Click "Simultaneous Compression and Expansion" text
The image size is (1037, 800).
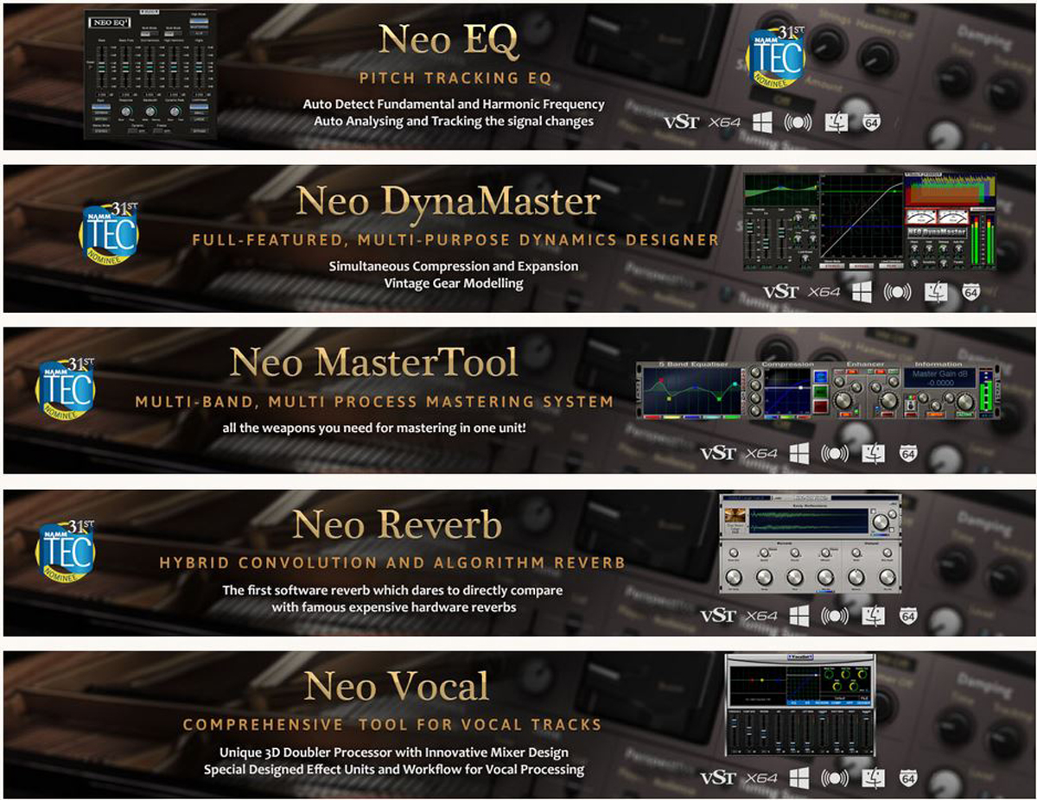click(454, 266)
